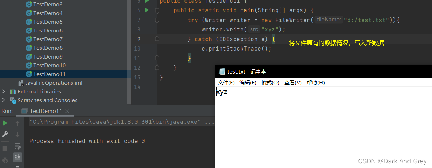432x168 pixels.
Task: Collapse the catch block fold marker on line 9
Action: (157, 39)
